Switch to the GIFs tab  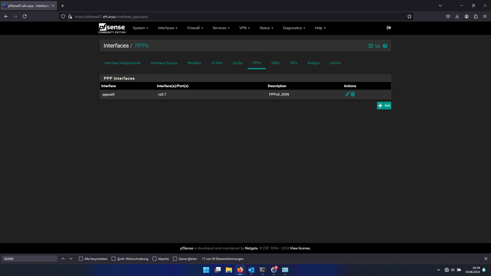click(x=294, y=63)
